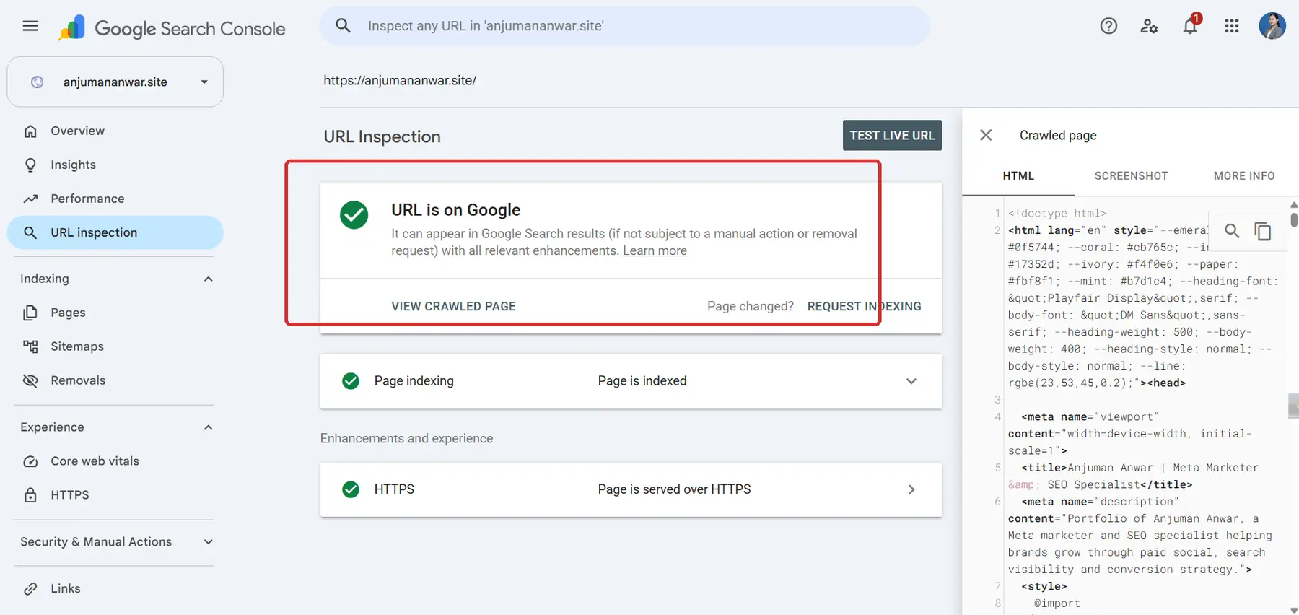1299x615 pixels.
Task: Switch to the HTML tab
Action: click(1018, 175)
